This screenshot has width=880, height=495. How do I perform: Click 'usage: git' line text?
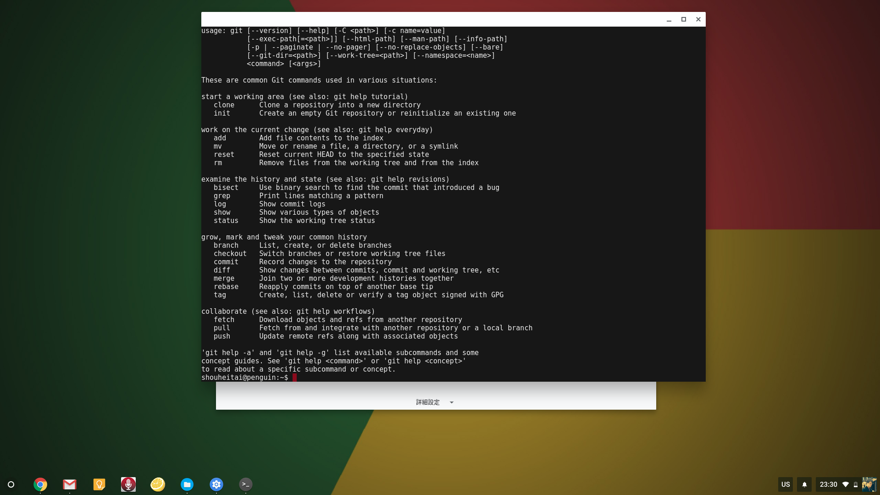[x=222, y=31]
